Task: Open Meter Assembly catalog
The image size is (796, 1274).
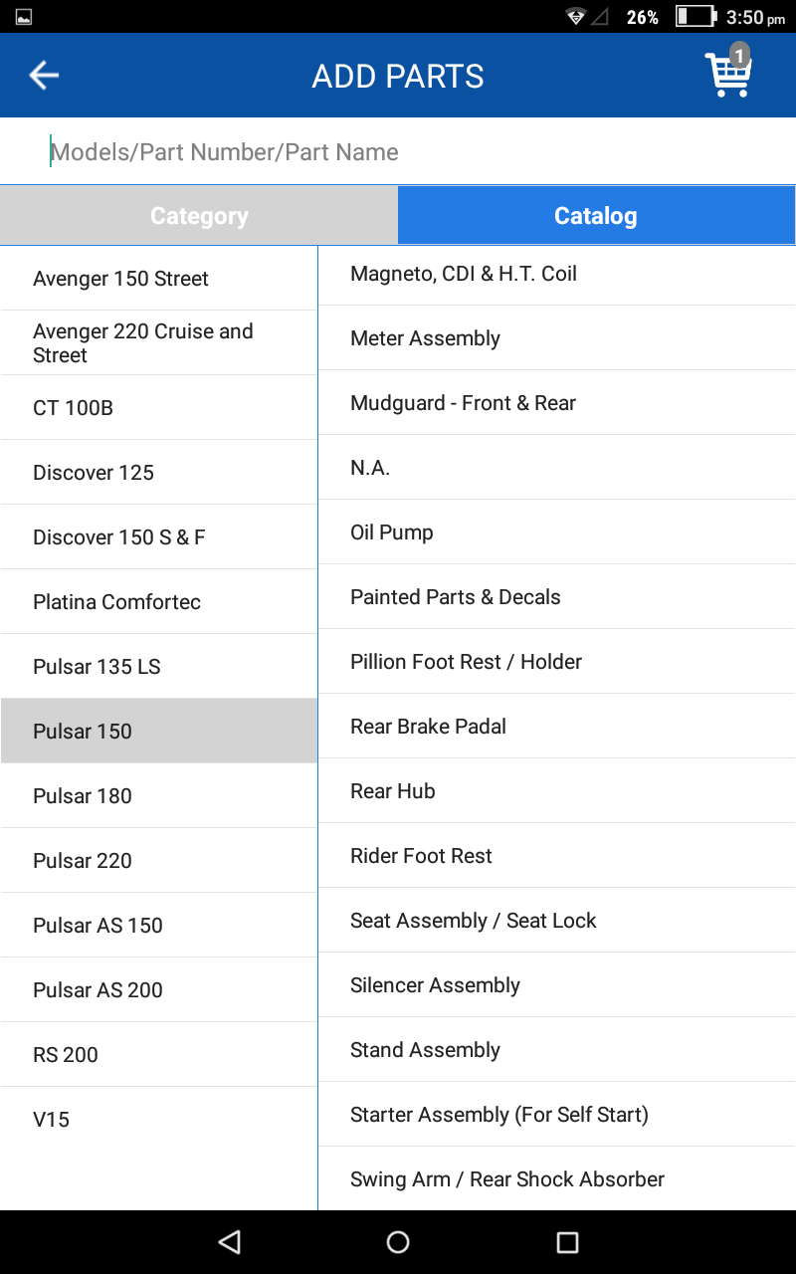Action: (556, 338)
